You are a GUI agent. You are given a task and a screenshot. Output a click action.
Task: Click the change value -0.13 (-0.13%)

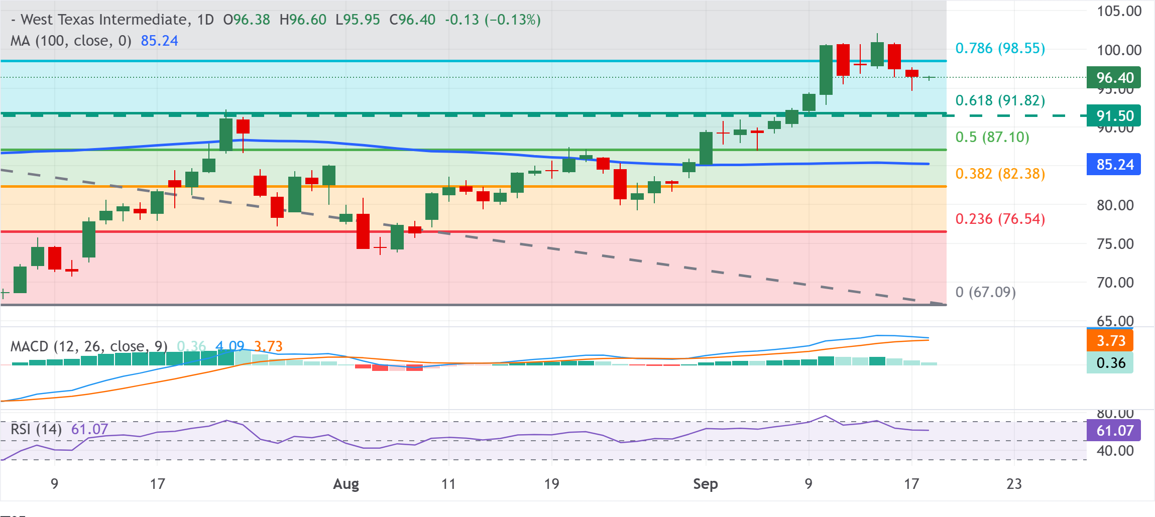click(493, 20)
